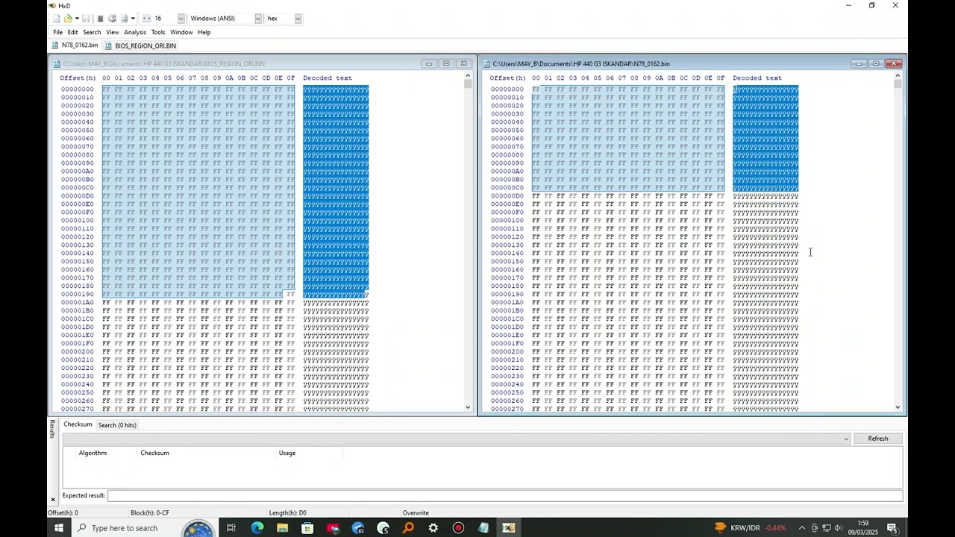Close the N78_0162.bin child window

pos(894,63)
